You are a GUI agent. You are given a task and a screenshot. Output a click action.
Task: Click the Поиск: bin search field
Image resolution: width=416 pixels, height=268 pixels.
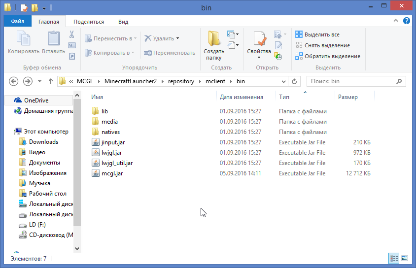(356, 81)
